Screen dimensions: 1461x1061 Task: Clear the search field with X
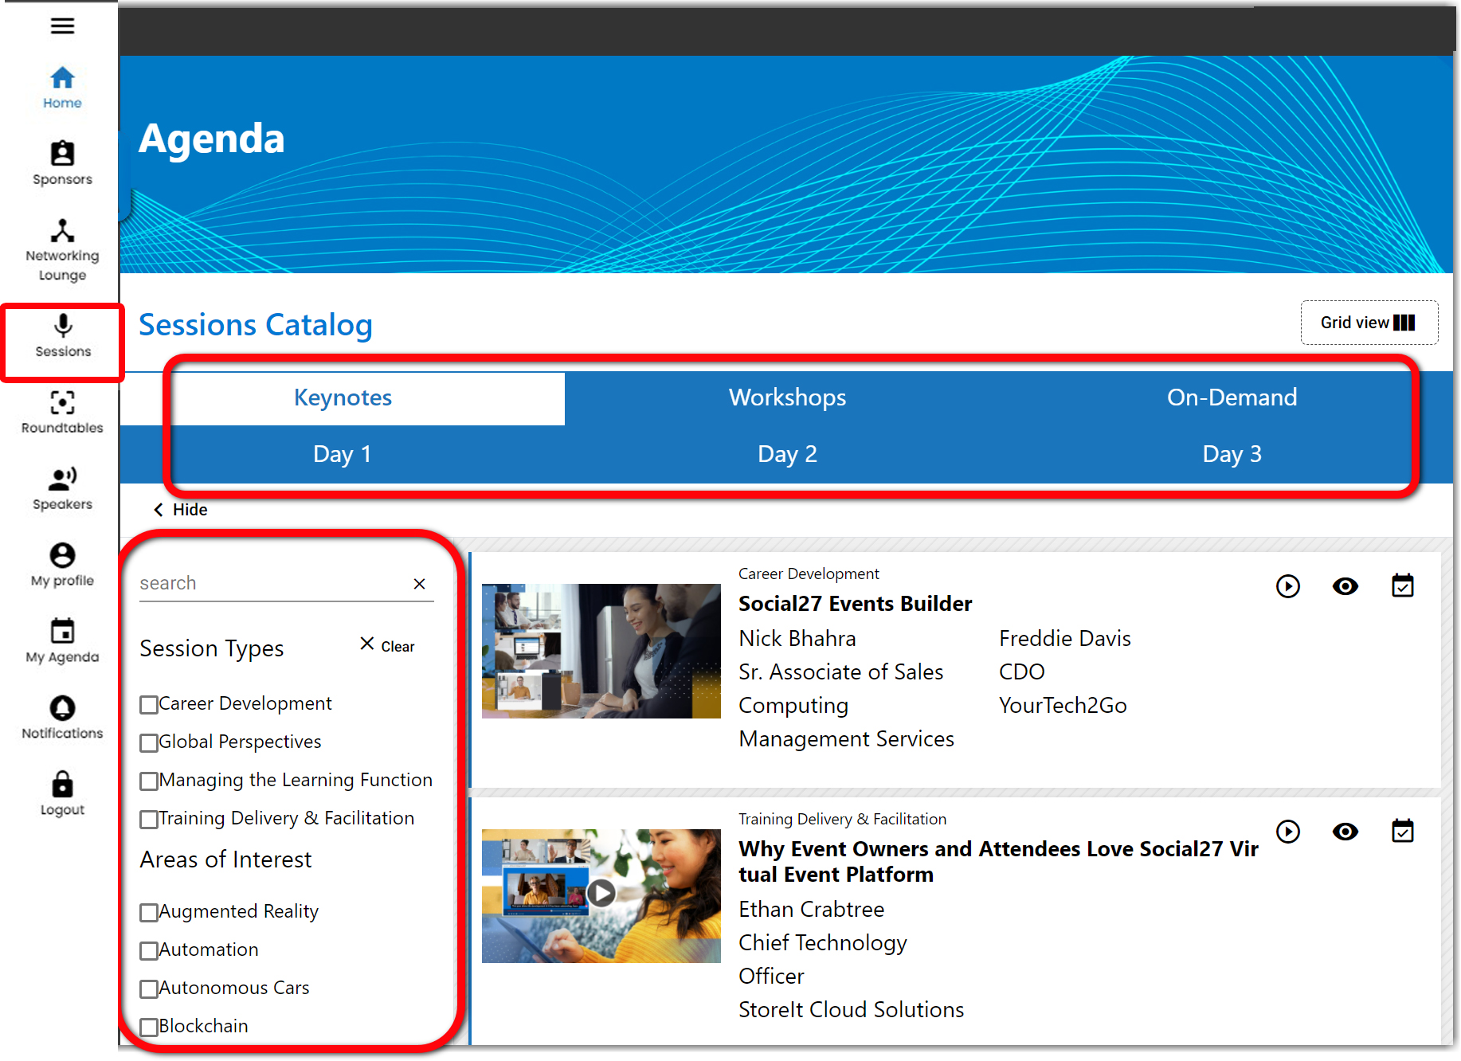pos(420,584)
